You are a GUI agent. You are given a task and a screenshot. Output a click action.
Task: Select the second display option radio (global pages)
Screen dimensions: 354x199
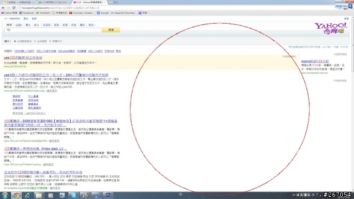35,41
